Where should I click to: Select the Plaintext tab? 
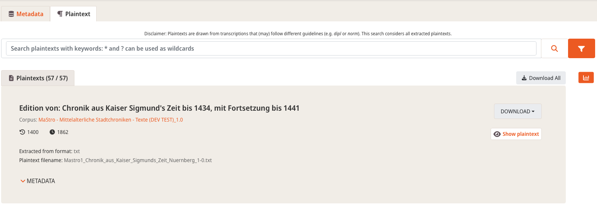click(x=74, y=14)
